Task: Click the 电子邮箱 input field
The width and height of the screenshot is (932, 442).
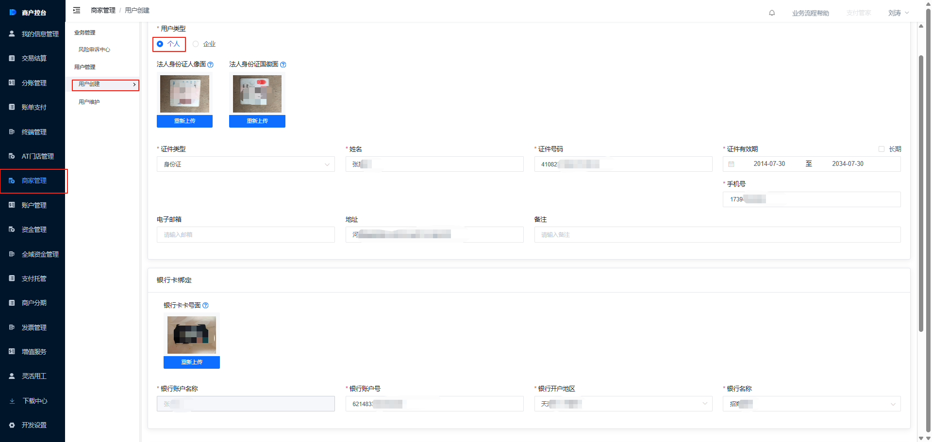Action: pos(246,235)
